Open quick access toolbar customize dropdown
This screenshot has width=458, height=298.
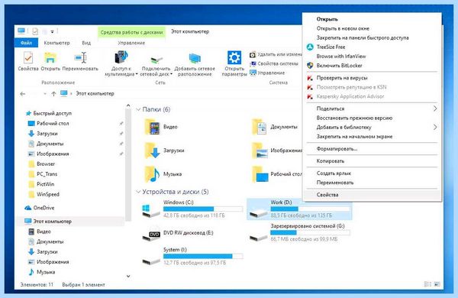point(52,31)
